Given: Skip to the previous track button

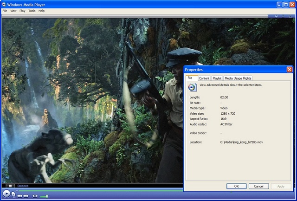Looking at the screenshot, I should click(19, 196).
